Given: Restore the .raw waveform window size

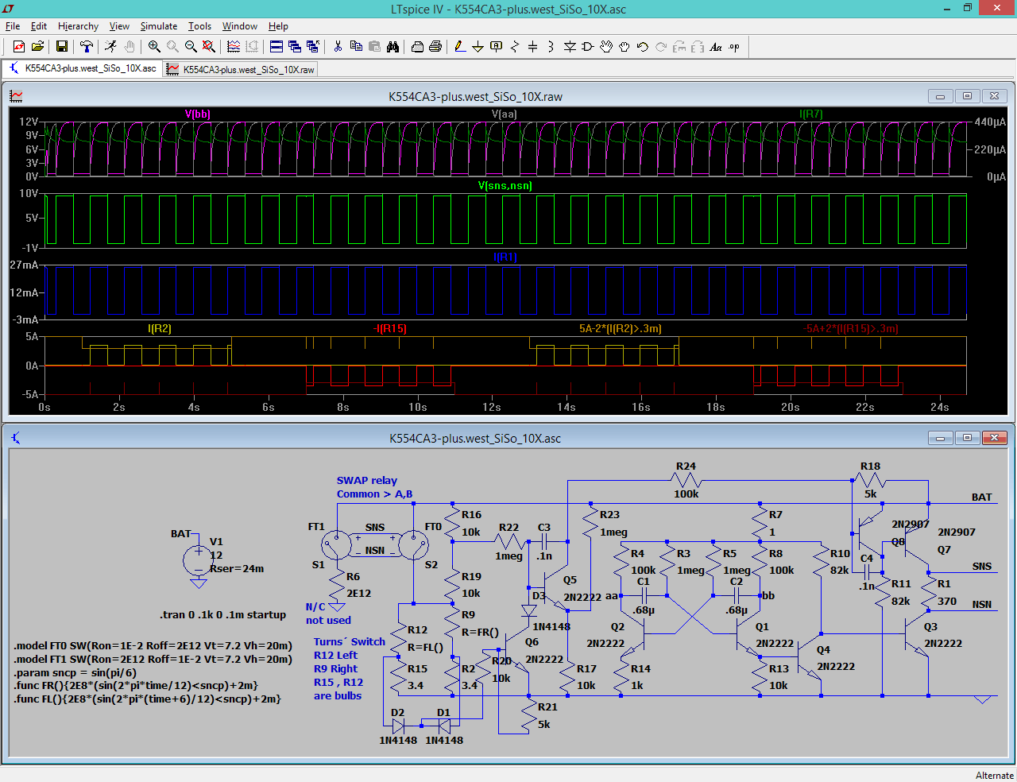Looking at the screenshot, I should coord(967,96).
